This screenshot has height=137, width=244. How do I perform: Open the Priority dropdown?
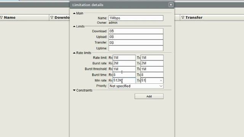coord(136,86)
